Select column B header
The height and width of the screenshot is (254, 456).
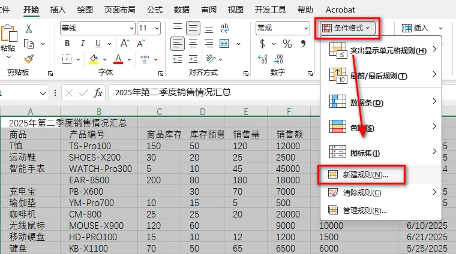[99, 111]
